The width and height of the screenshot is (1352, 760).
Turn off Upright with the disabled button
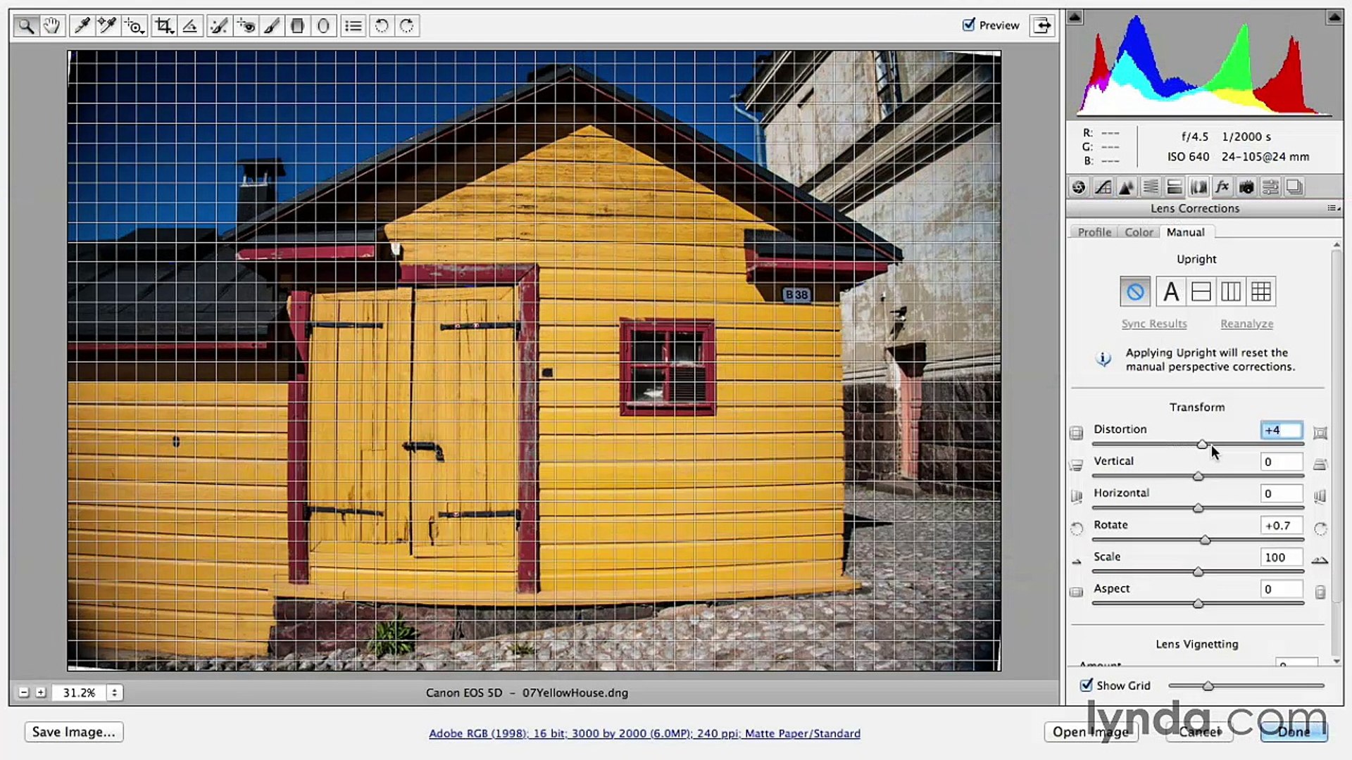pos(1135,291)
